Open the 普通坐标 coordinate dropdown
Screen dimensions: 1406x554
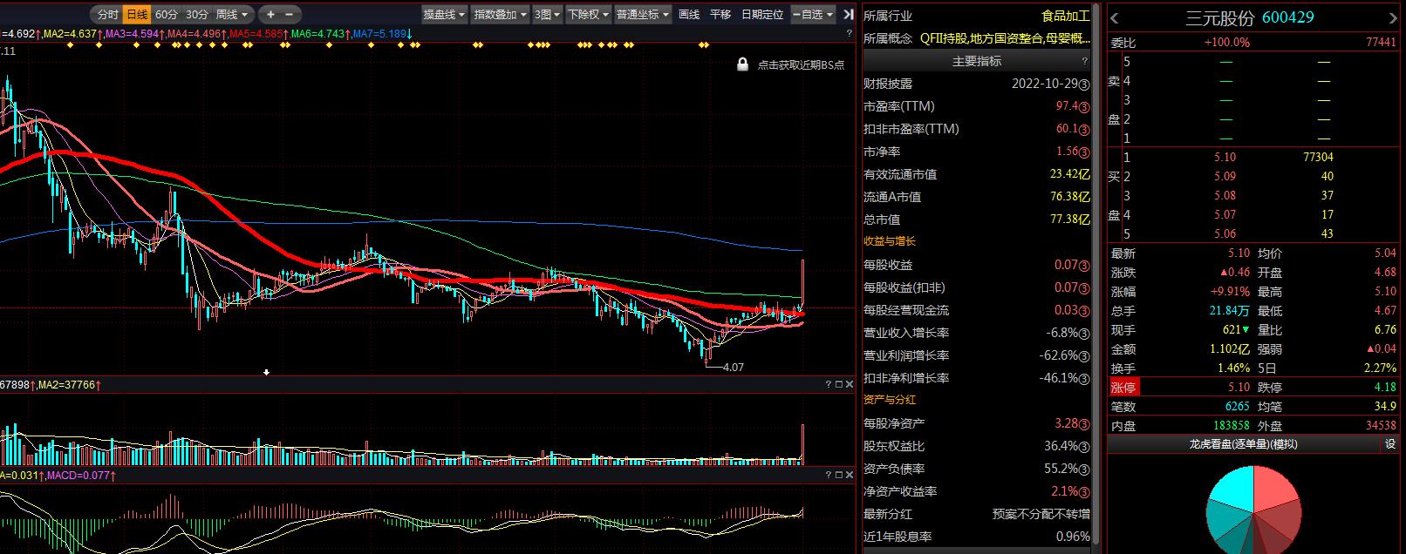click(x=643, y=14)
